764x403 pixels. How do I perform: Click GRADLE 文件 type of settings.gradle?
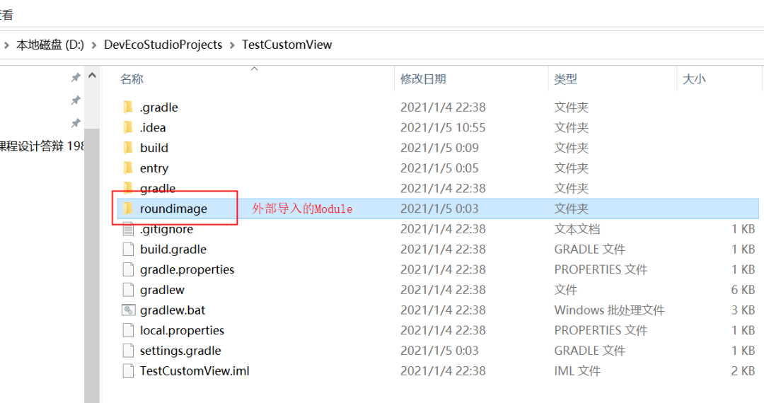pyautogui.click(x=589, y=351)
